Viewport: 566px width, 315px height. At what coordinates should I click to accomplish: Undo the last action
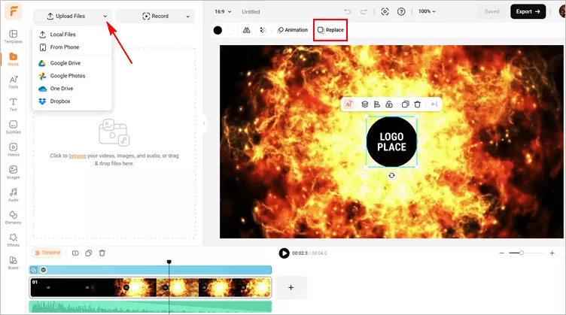(347, 11)
